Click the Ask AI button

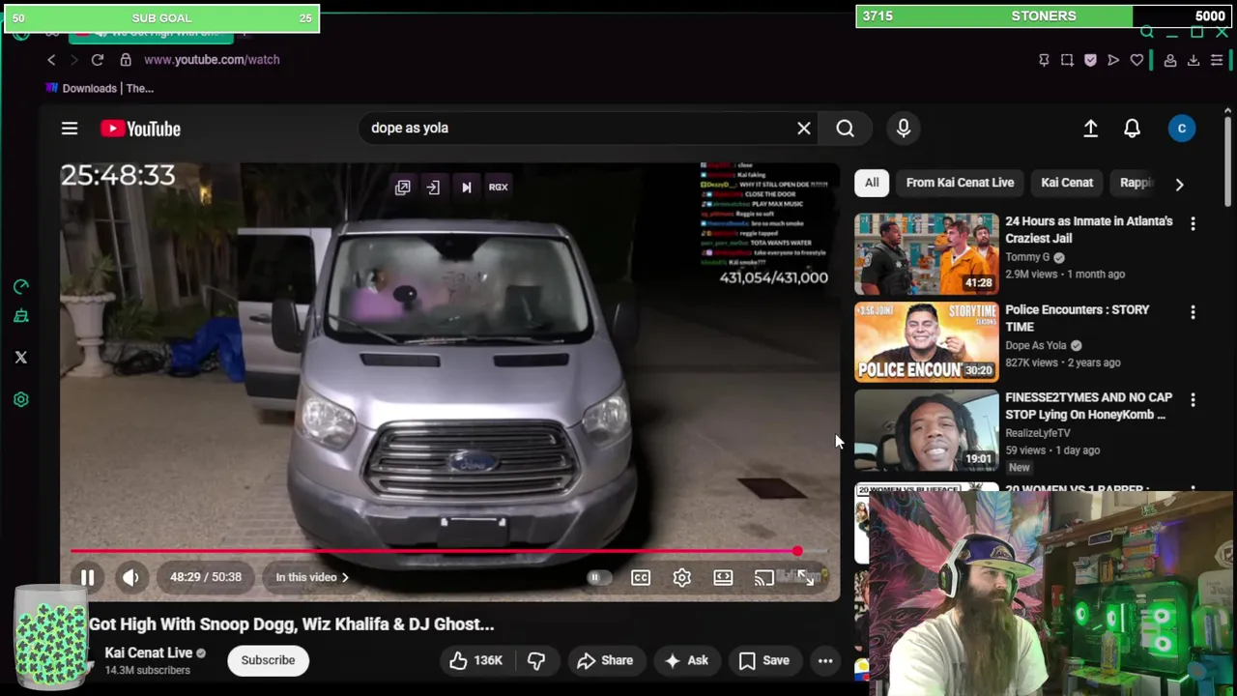point(686,660)
